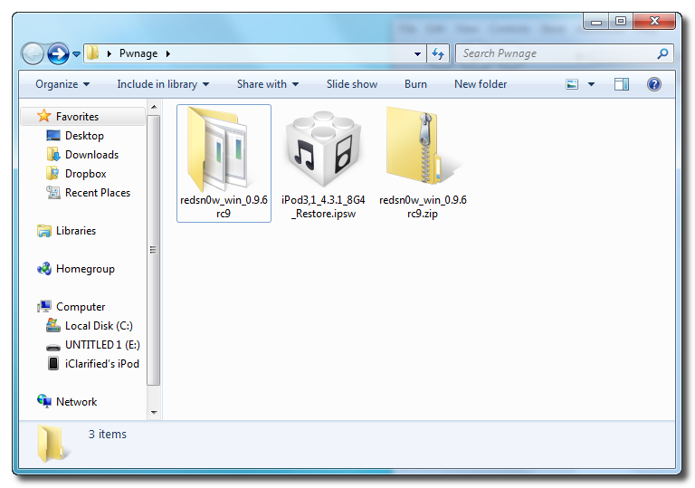
Task: Click the Search Pwnage input field
Action: [557, 53]
